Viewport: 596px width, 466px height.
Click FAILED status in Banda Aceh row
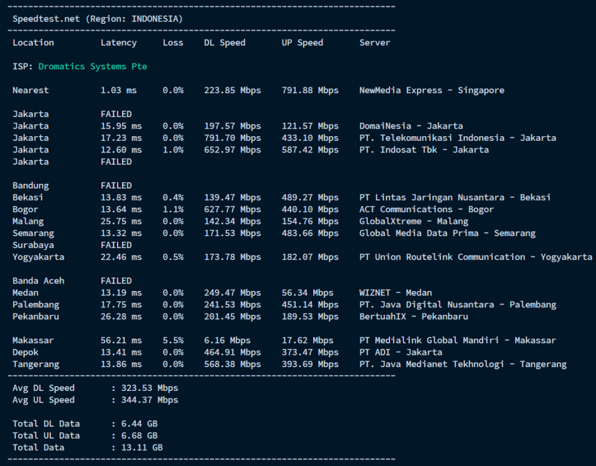116,281
